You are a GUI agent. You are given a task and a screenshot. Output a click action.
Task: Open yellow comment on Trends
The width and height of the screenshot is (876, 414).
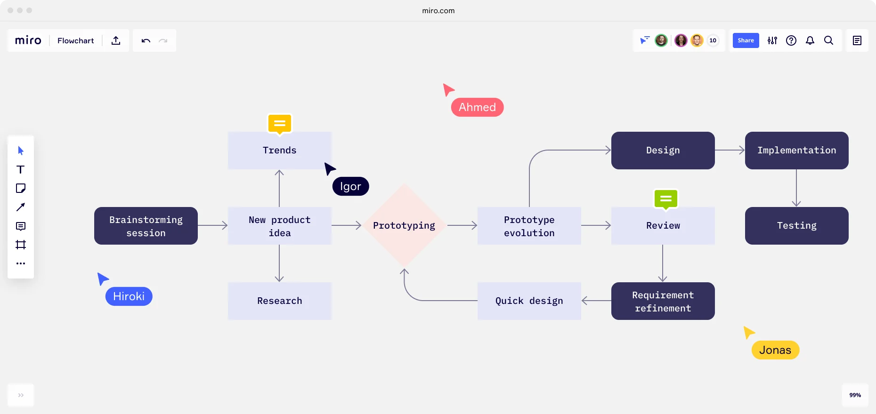click(280, 124)
